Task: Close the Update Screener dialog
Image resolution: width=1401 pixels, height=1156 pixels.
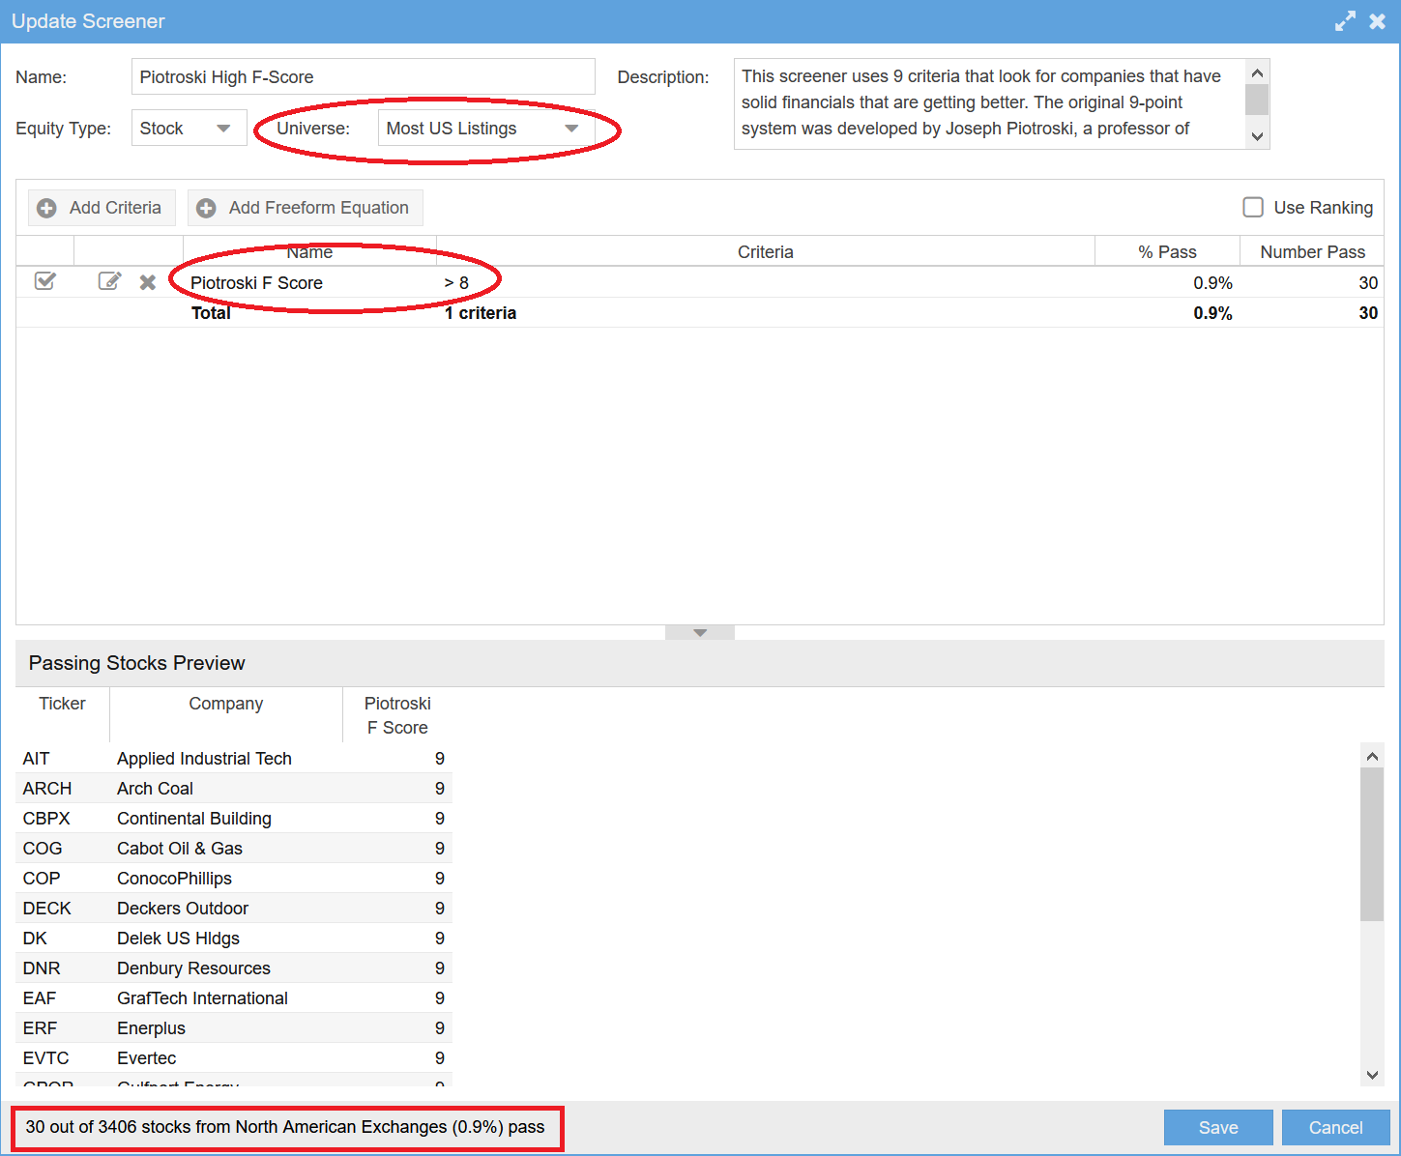Action: tap(1378, 21)
